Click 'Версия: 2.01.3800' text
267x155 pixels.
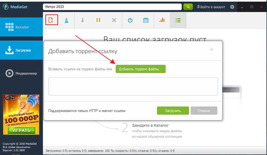click(14, 150)
